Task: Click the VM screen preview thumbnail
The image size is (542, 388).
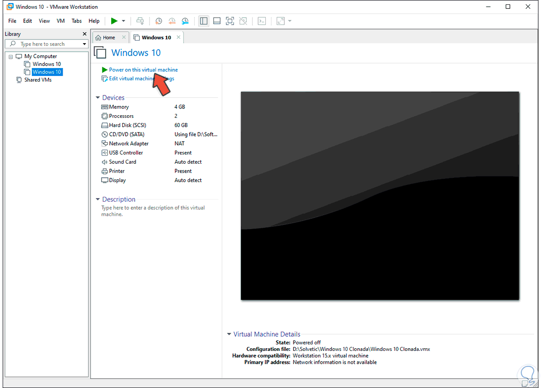Action: pyautogui.click(x=380, y=196)
